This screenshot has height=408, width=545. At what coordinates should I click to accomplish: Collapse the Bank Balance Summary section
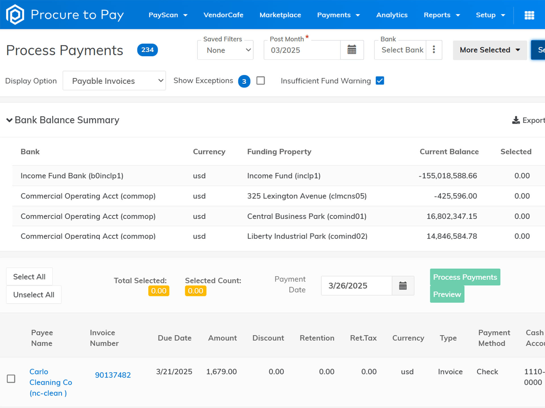click(10, 120)
